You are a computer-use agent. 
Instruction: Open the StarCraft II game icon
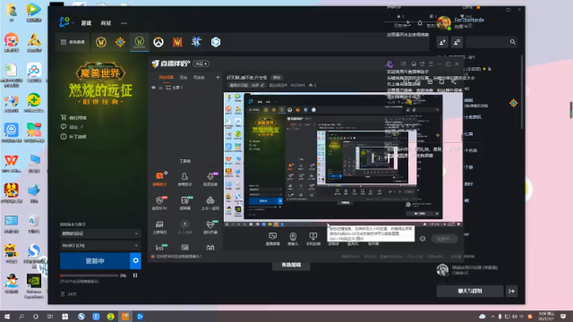(x=196, y=42)
